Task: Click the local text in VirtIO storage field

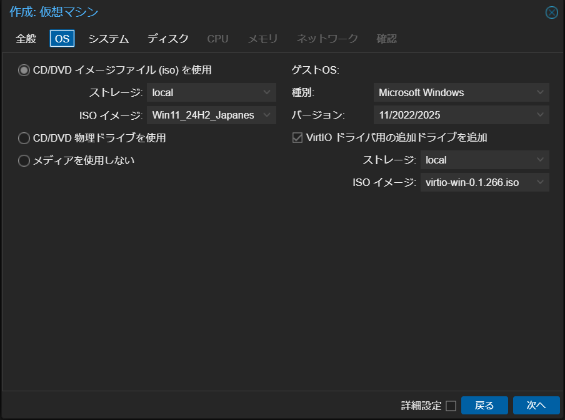Action: 436,160
